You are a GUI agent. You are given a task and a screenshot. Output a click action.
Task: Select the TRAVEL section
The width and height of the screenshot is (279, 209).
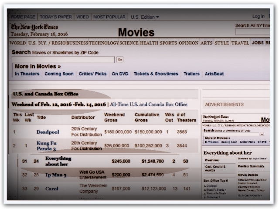click(240, 43)
